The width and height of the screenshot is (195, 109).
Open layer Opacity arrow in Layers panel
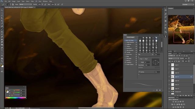click(189, 58)
